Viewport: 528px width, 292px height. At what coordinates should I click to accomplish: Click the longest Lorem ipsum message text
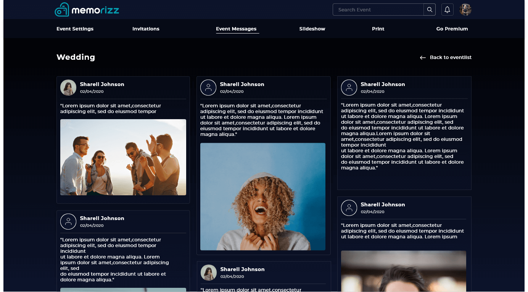pyautogui.click(x=402, y=136)
